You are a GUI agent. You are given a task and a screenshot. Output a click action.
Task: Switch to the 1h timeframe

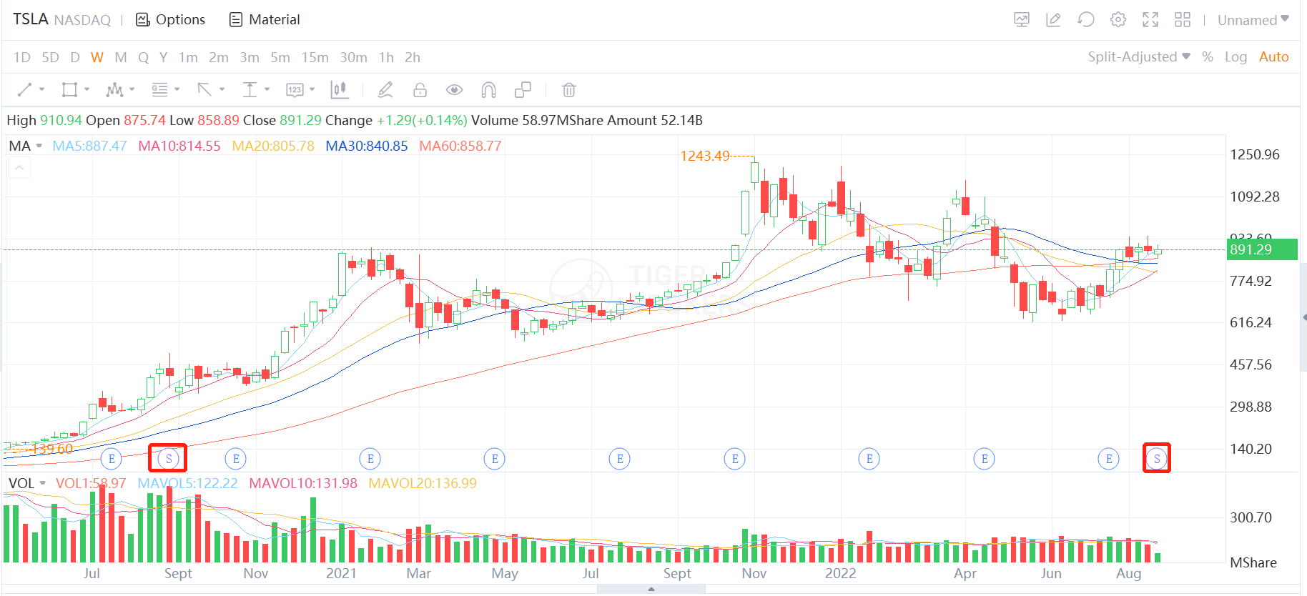tap(386, 57)
